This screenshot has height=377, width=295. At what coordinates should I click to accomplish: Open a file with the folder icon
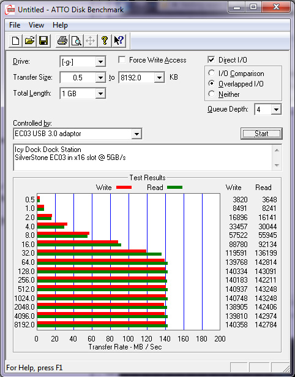[29, 40]
